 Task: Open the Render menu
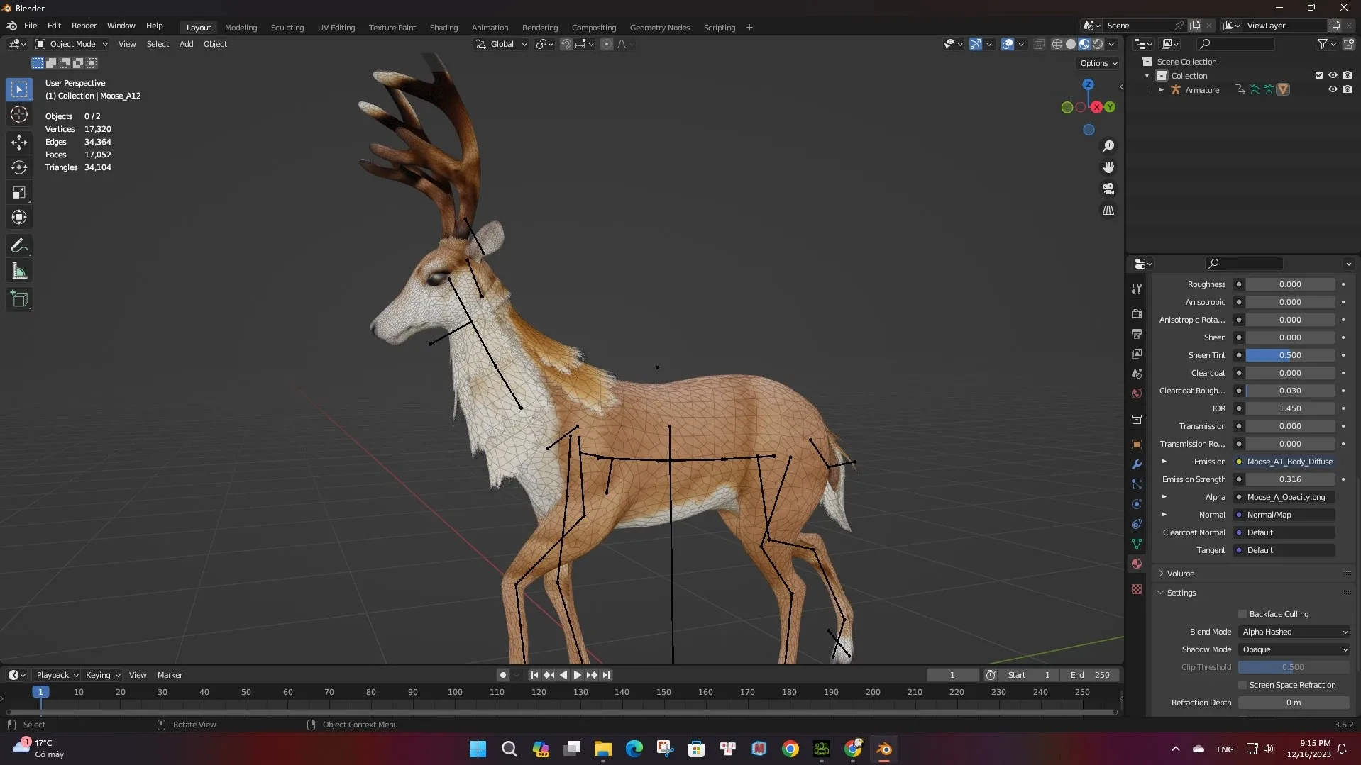[x=84, y=26]
